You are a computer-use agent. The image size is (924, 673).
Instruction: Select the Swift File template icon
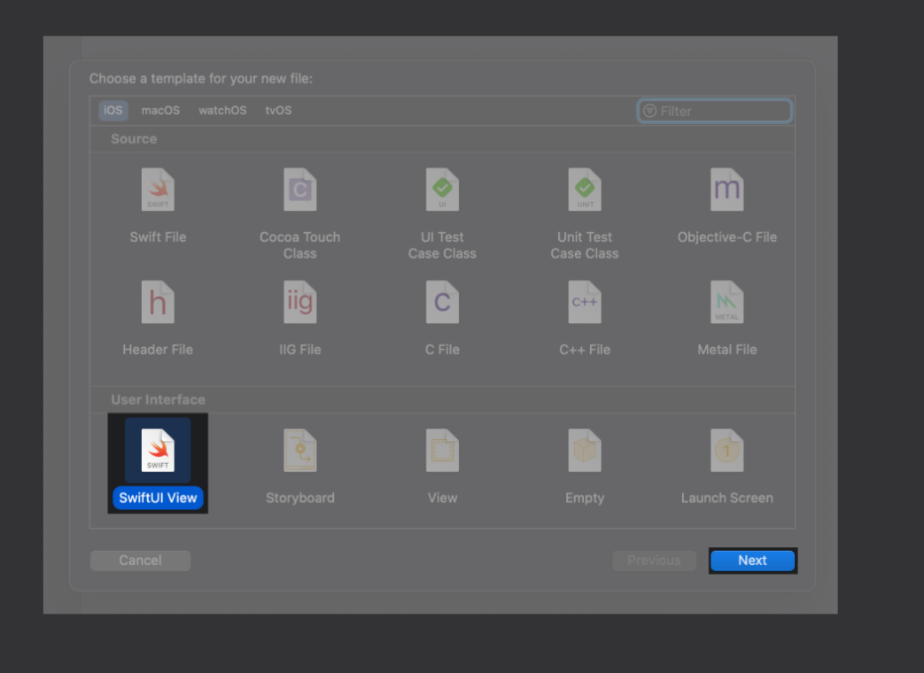[x=158, y=190]
